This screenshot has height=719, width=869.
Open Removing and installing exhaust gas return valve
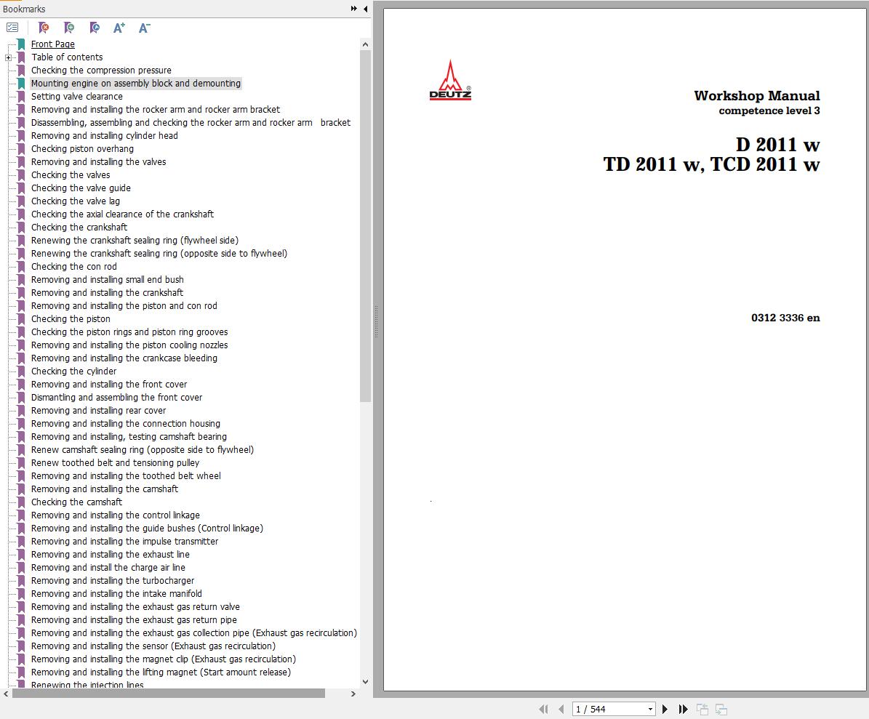pyautogui.click(x=135, y=606)
